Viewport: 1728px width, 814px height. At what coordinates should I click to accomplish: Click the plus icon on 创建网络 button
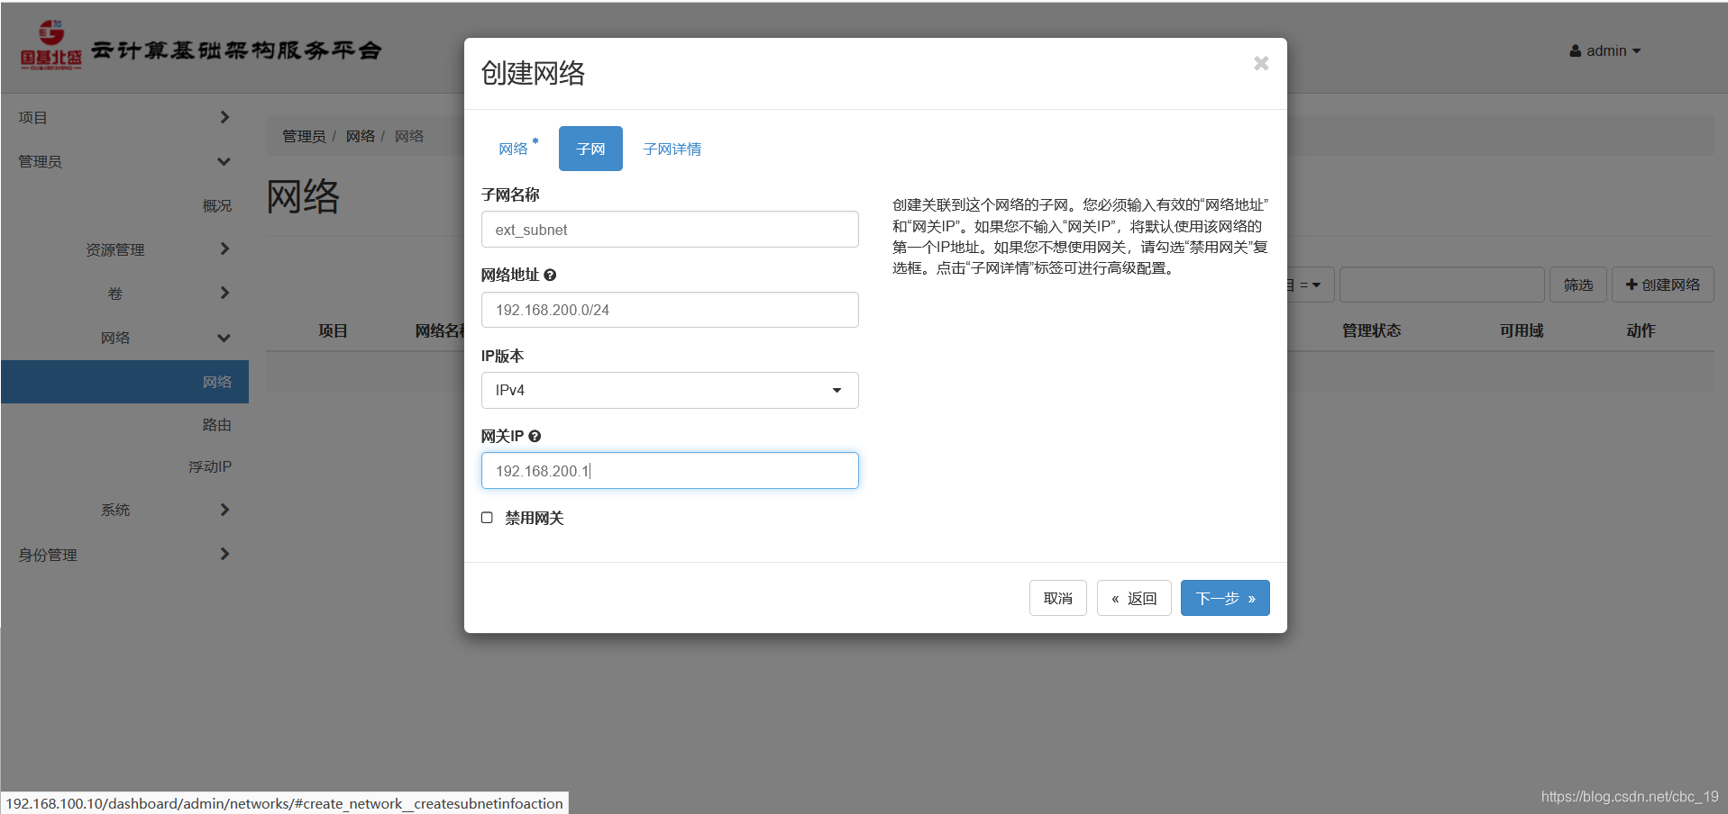pyautogui.click(x=1632, y=285)
